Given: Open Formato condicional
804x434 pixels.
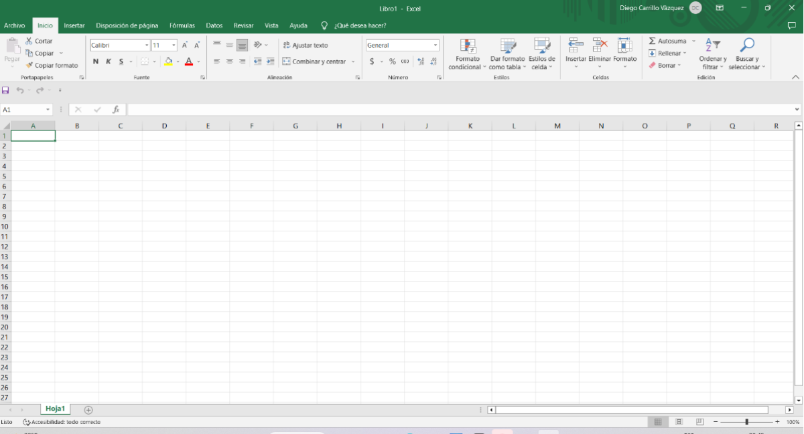Looking at the screenshot, I should (466, 53).
